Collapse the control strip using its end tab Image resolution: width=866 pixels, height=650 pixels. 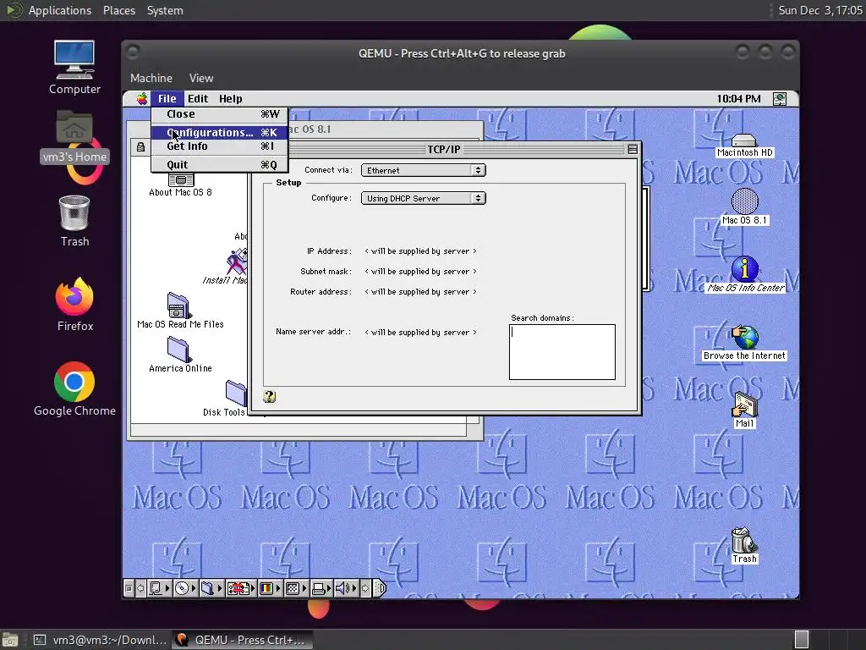pyautogui.click(x=380, y=589)
